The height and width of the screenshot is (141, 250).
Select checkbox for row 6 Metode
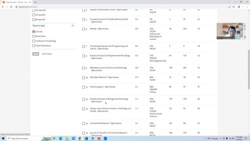[84, 29]
